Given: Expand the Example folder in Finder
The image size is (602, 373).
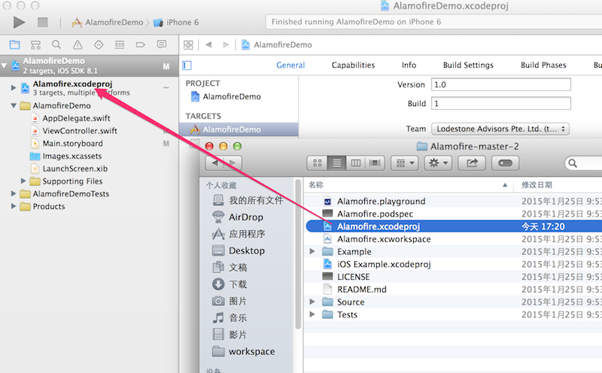Looking at the screenshot, I should coord(312,251).
